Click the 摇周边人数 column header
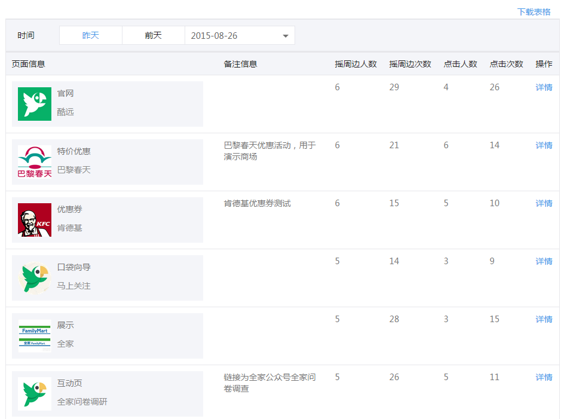 click(x=356, y=64)
